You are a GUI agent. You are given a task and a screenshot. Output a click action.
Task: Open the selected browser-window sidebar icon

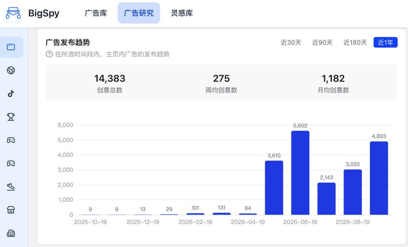pyautogui.click(x=11, y=47)
